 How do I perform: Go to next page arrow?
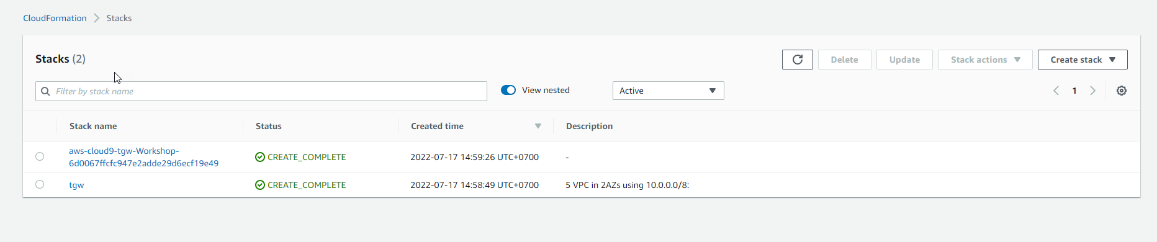coord(1092,91)
